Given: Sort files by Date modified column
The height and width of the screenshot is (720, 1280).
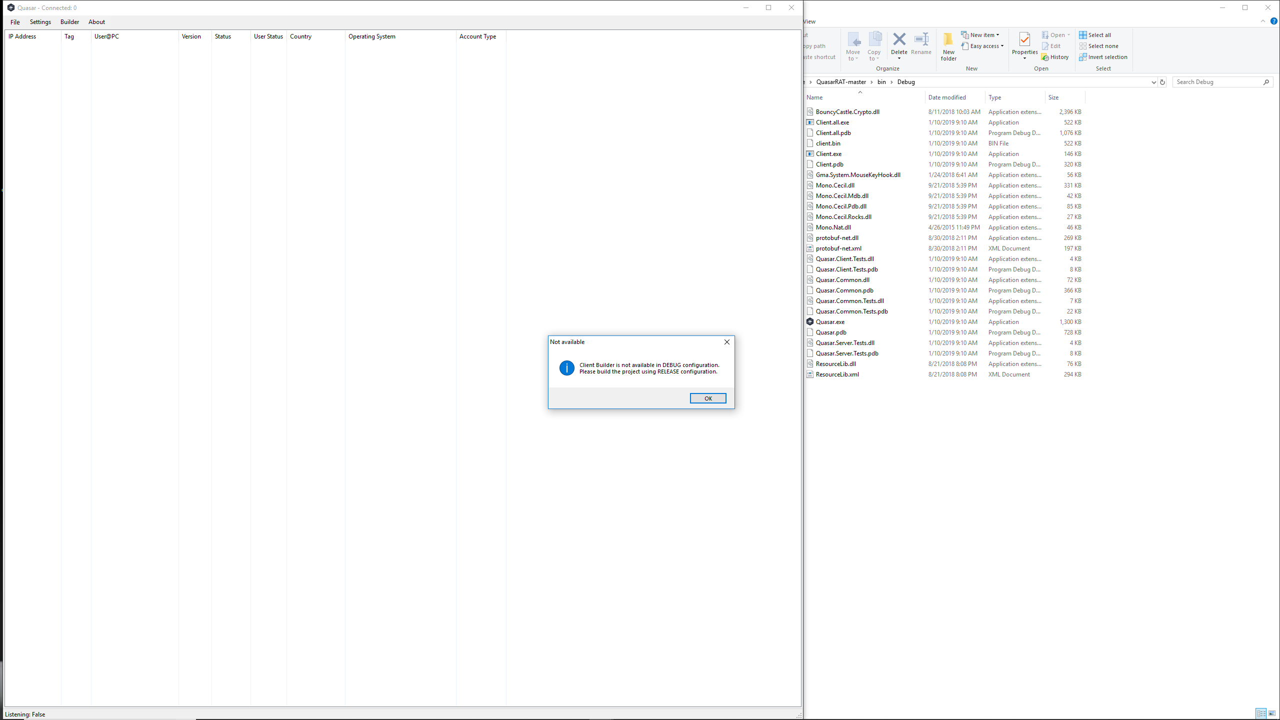Looking at the screenshot, I should [947, 97].
